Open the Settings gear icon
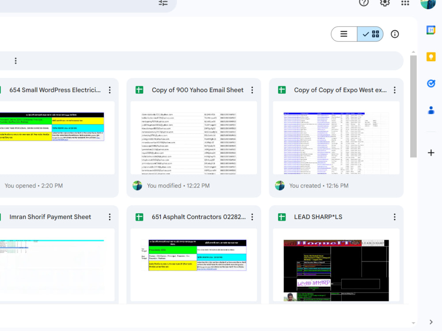 [385, 3]
